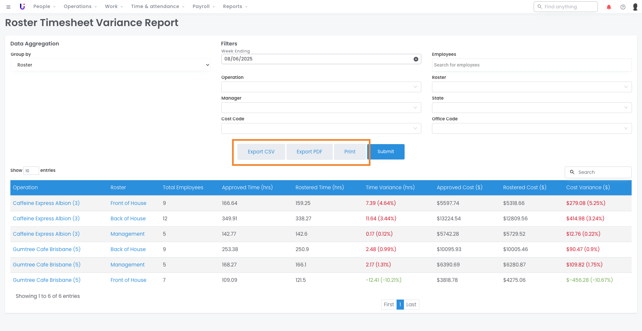Open the Cost Code filter dropdown

click(x=321, y=128)
